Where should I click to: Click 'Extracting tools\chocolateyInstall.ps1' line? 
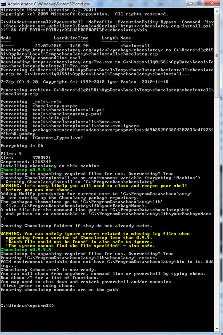(x=52, y=110)
